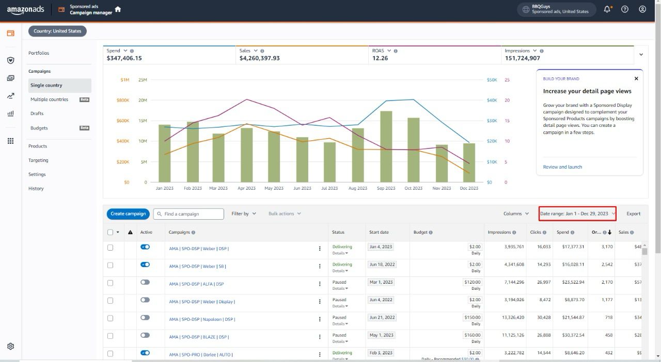Open the Impressions metric dropdown
This screenshot has width=661, height=362.
534,51
